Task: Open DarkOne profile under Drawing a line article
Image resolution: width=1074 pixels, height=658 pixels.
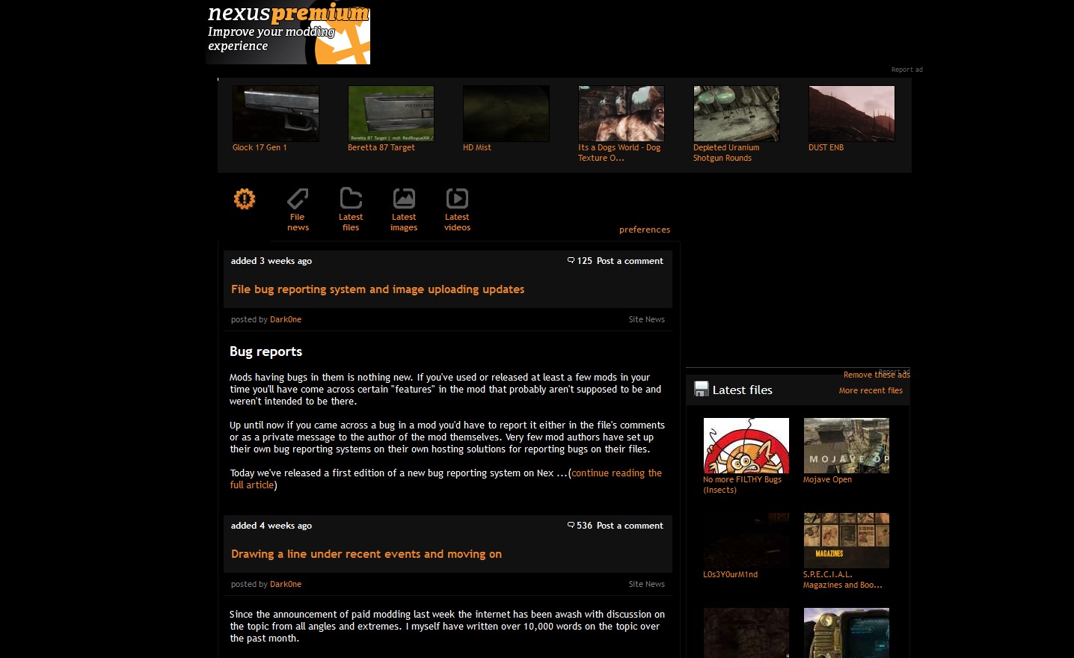Action: pos(286,584)
